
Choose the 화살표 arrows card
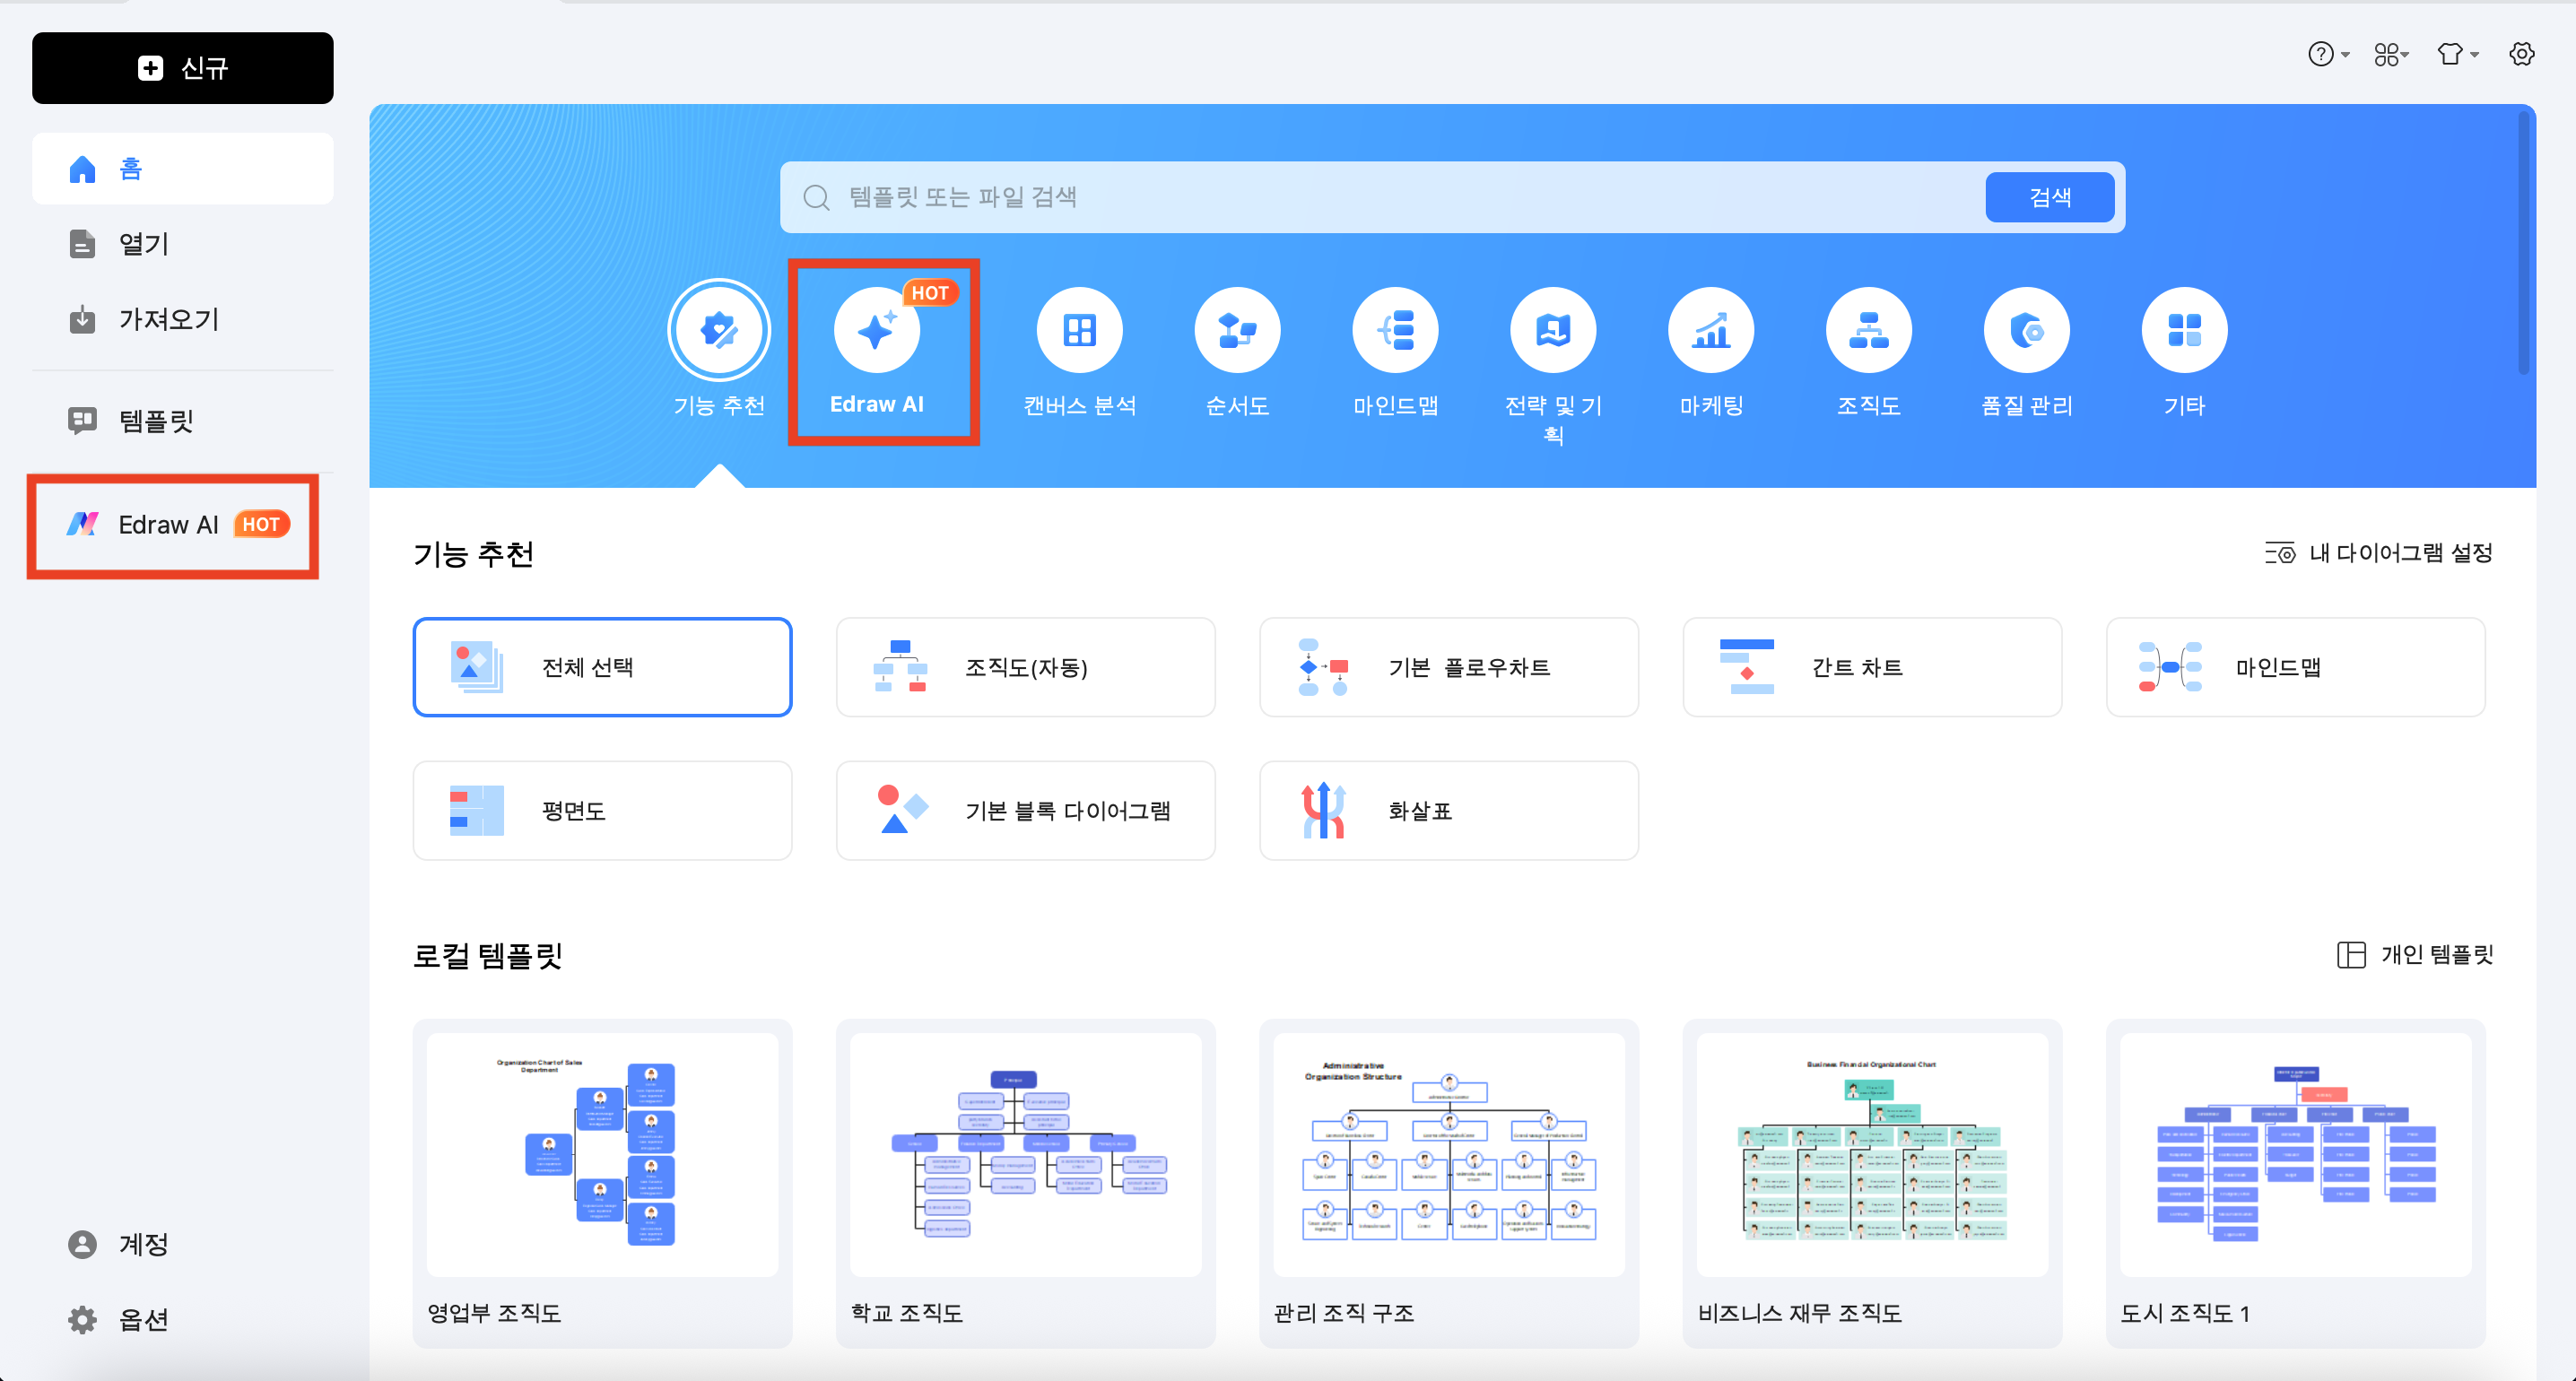point(1448,811)
